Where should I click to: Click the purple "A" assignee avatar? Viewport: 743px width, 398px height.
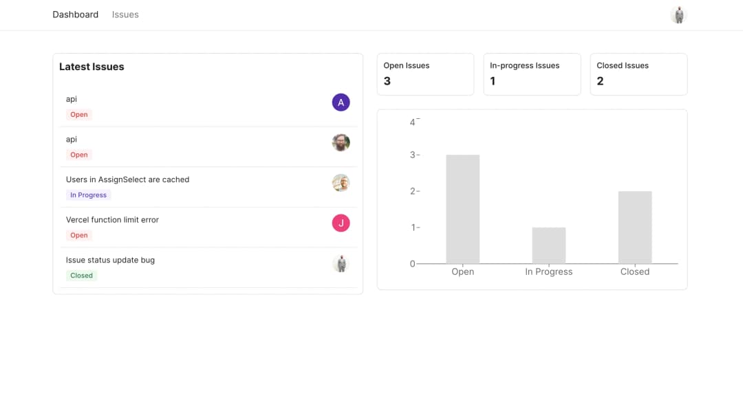click(341, 102)
